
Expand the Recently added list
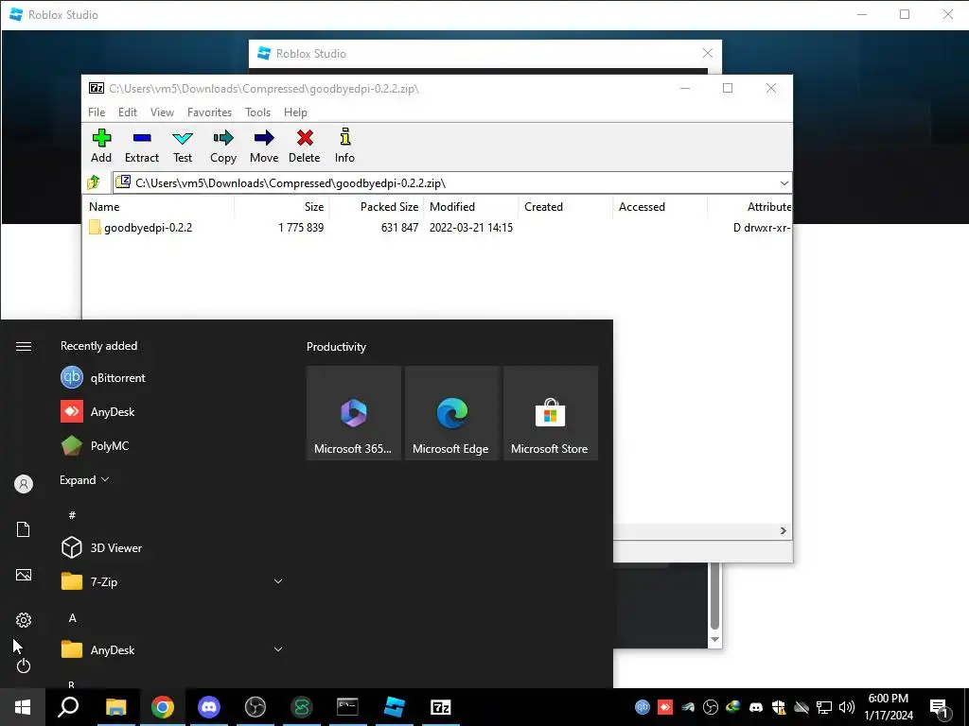point(84,479)
